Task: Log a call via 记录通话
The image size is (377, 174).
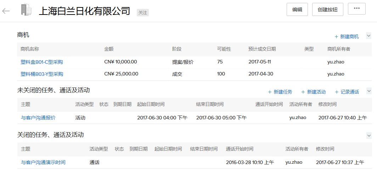Action: click(x=347, y=92)
